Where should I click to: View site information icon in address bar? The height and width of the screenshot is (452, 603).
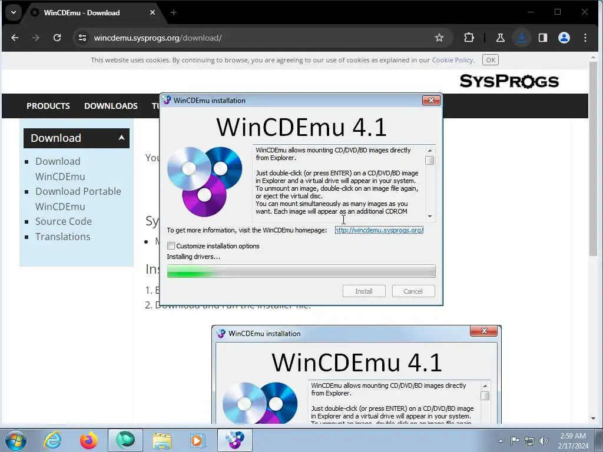pyautogui.click(x=82, y=38)
